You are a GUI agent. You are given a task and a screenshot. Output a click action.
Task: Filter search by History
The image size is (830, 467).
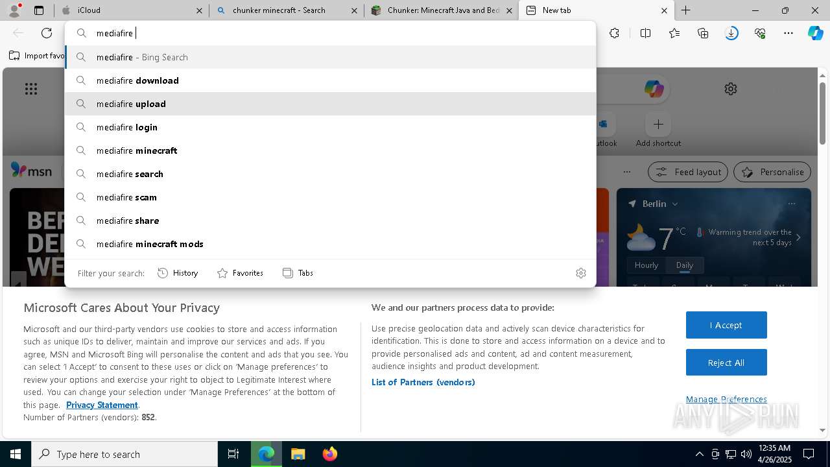(178, 273)
